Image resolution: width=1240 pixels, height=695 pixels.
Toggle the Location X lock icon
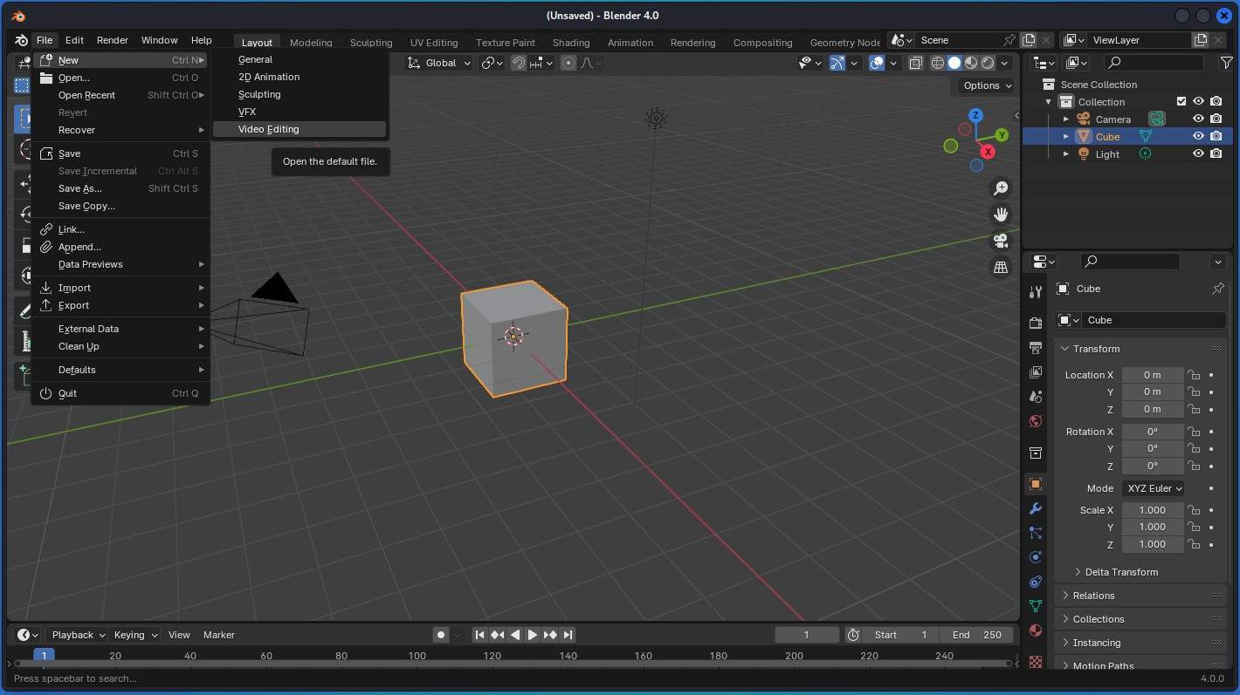pos(1193,375)
